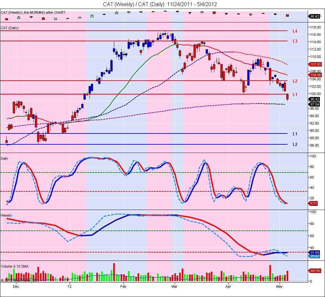Click the Mar date axis label
The height and width of the screenshot is (297, 325).
[174, 286]
